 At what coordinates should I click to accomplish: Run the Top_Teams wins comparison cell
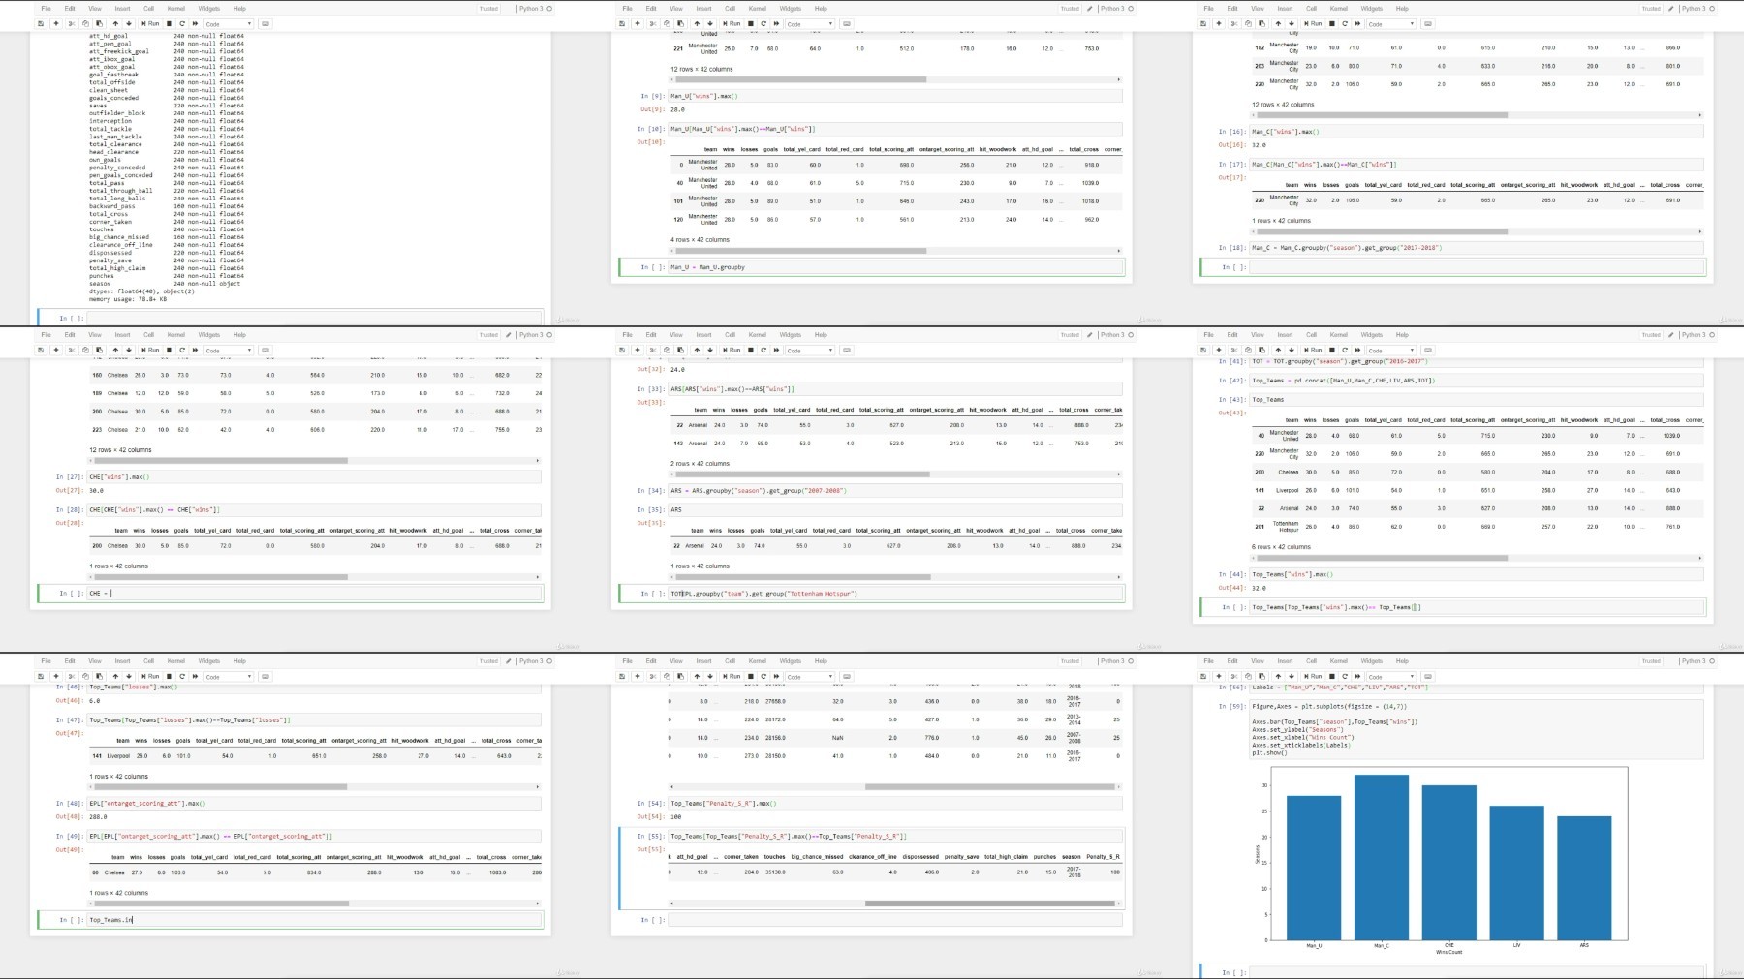tap(1314, 350)
